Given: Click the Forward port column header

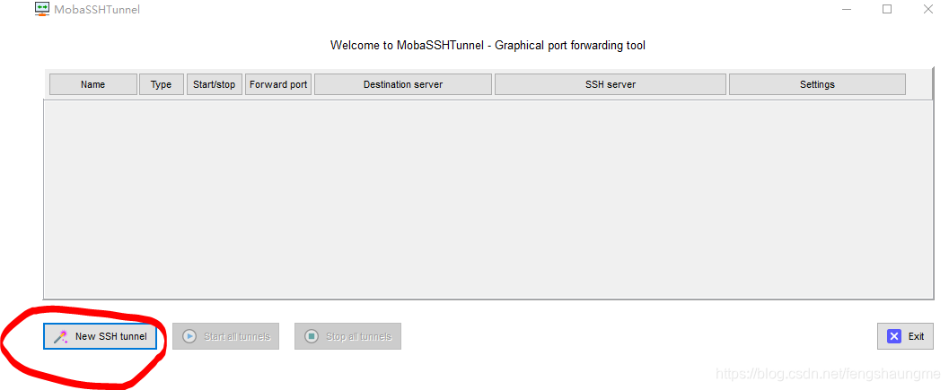Looking at the screenshot, I should [x=278, y=84].
